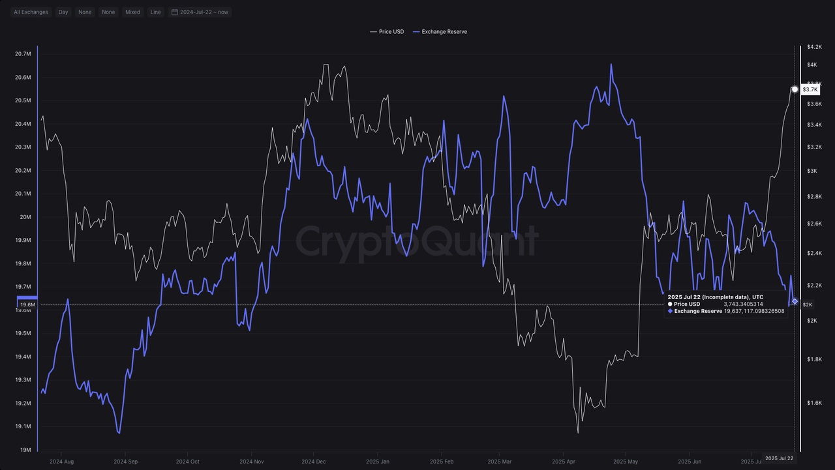
Task: Click the white Price USD marker dot
Action: [x=795, y=89]
